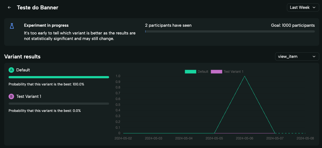Screen dimensions: 322x148
Task: Click the Default variant name label
Action: [23, 70]
